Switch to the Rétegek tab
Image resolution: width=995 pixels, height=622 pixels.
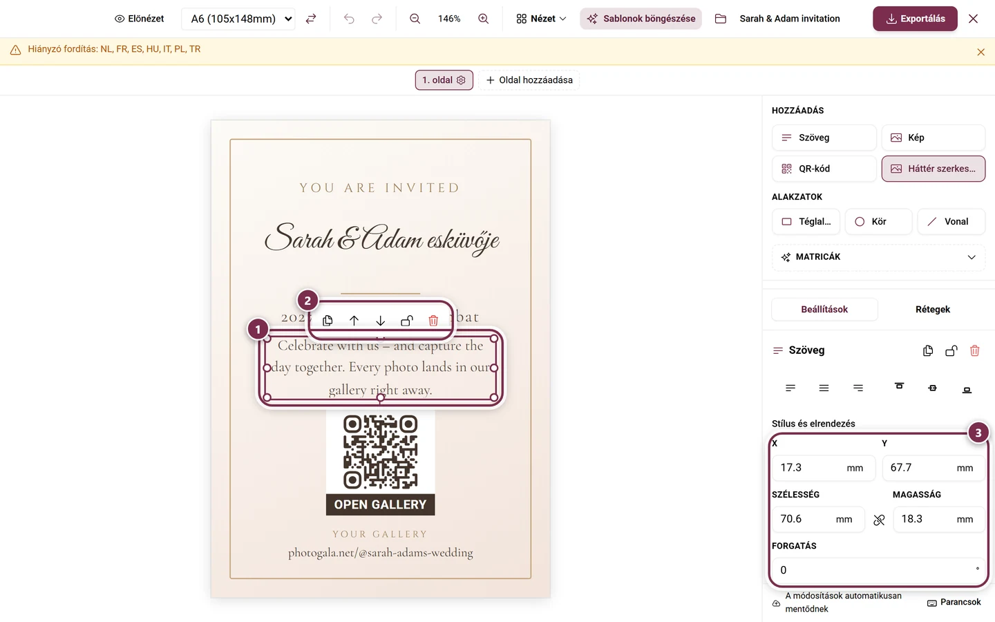click(932, 310)
